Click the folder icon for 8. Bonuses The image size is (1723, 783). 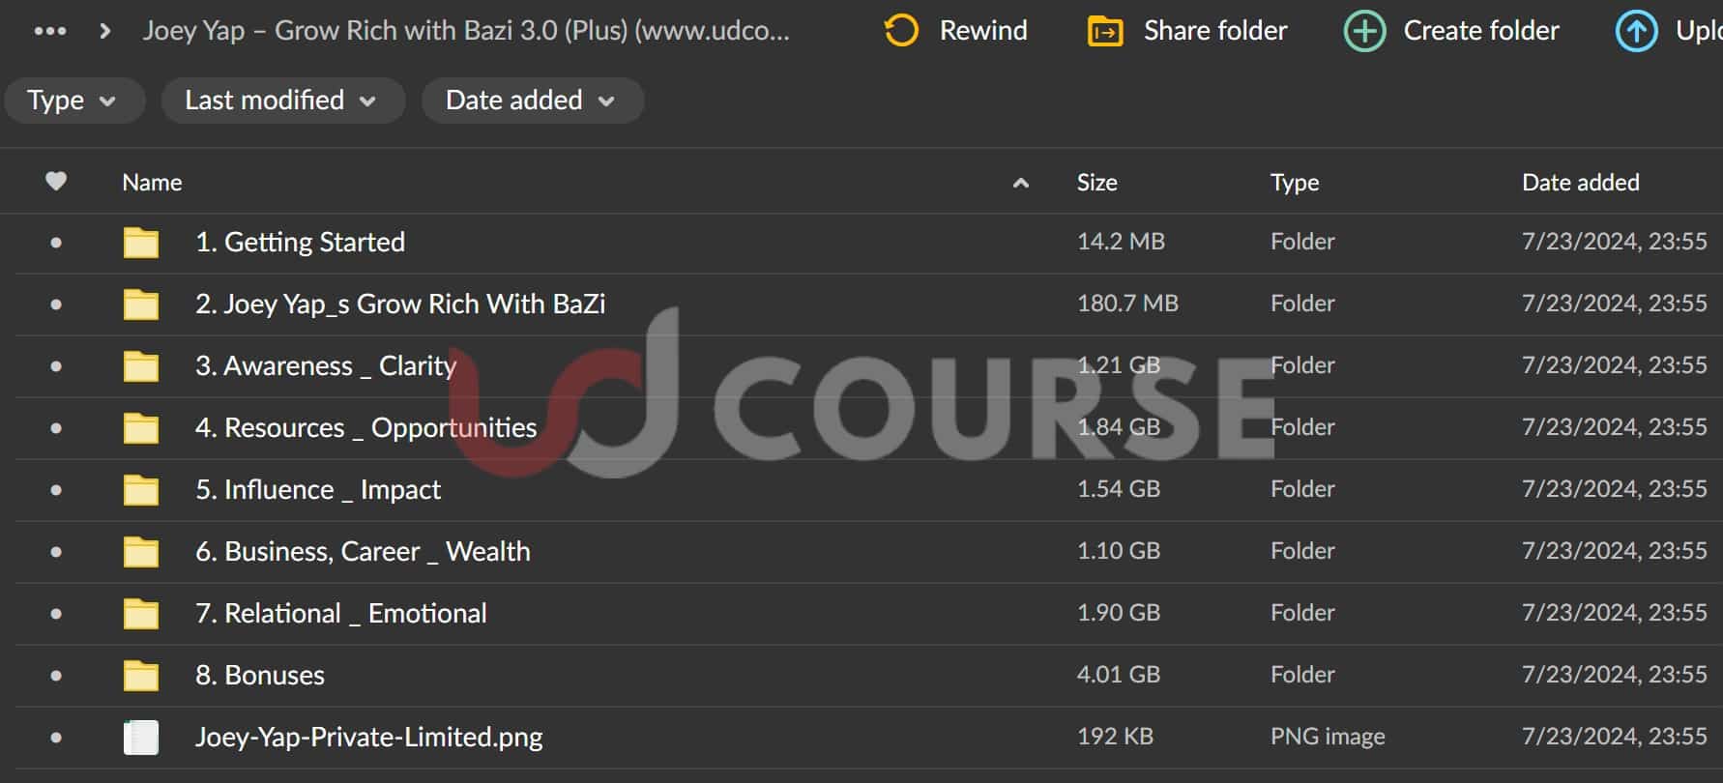click(141, 675)
